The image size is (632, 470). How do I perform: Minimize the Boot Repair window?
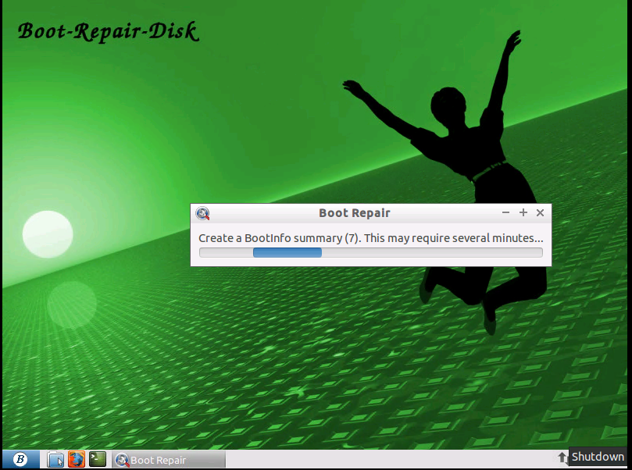pyautogui.click(x=505, y=212)
